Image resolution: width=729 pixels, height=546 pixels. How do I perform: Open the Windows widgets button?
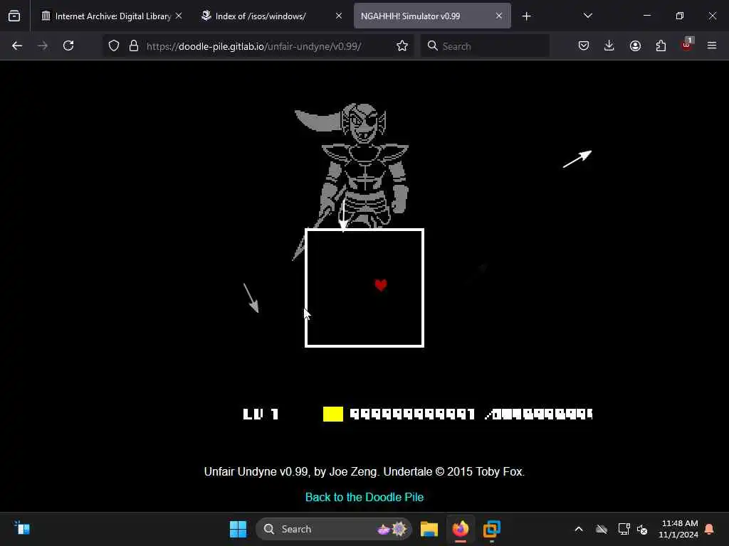tap(22, 529)
